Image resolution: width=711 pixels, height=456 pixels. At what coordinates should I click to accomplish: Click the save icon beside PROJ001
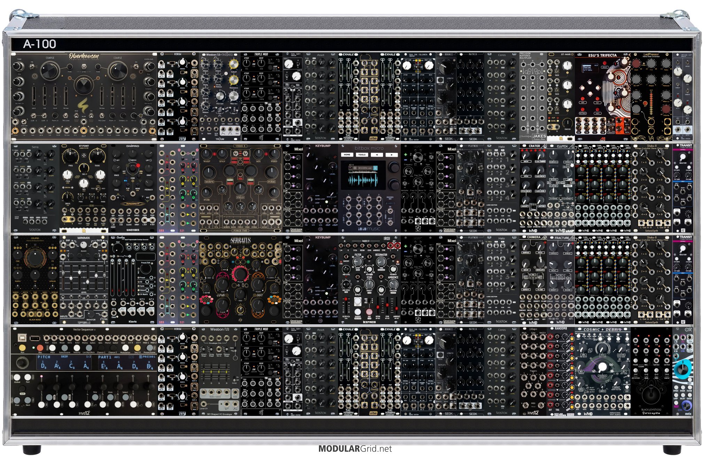(140, 357)
